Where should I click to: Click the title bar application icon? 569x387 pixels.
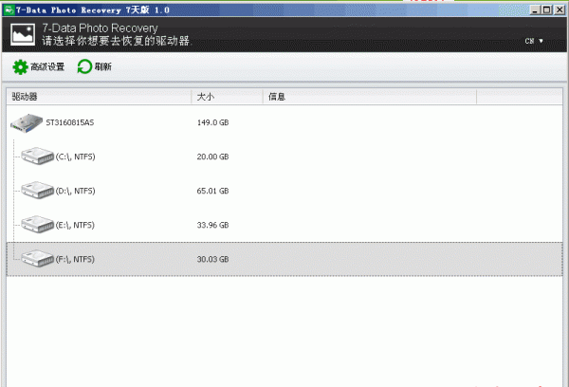[x=9, y=10]
